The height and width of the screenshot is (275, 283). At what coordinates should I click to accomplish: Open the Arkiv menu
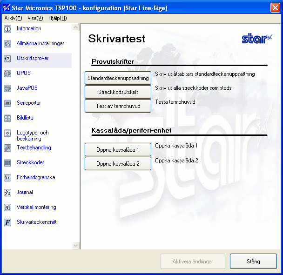coord(13,18)
